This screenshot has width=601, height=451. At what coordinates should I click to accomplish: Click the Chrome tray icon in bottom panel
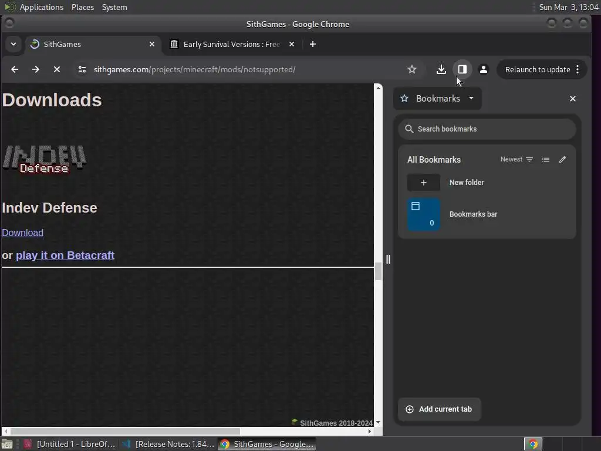tap(533, 444)
